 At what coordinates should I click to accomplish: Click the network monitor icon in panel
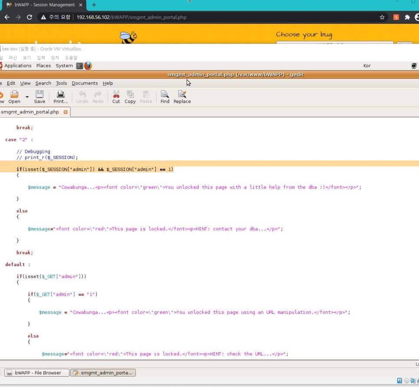(414, 66)
